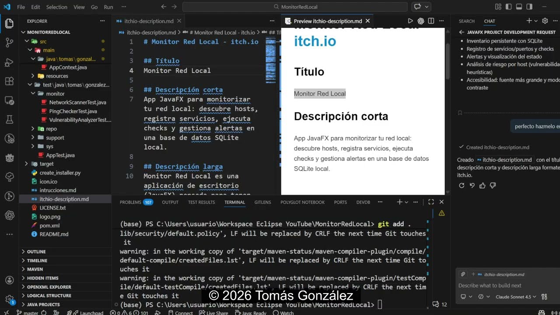Expand the OUTLINE section
This screenshot has height=315, width=560.
point(65,252)
